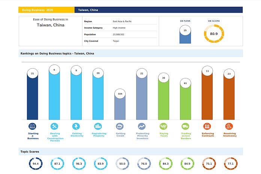Click the Enforcing Contracts text label

point(207,135)
